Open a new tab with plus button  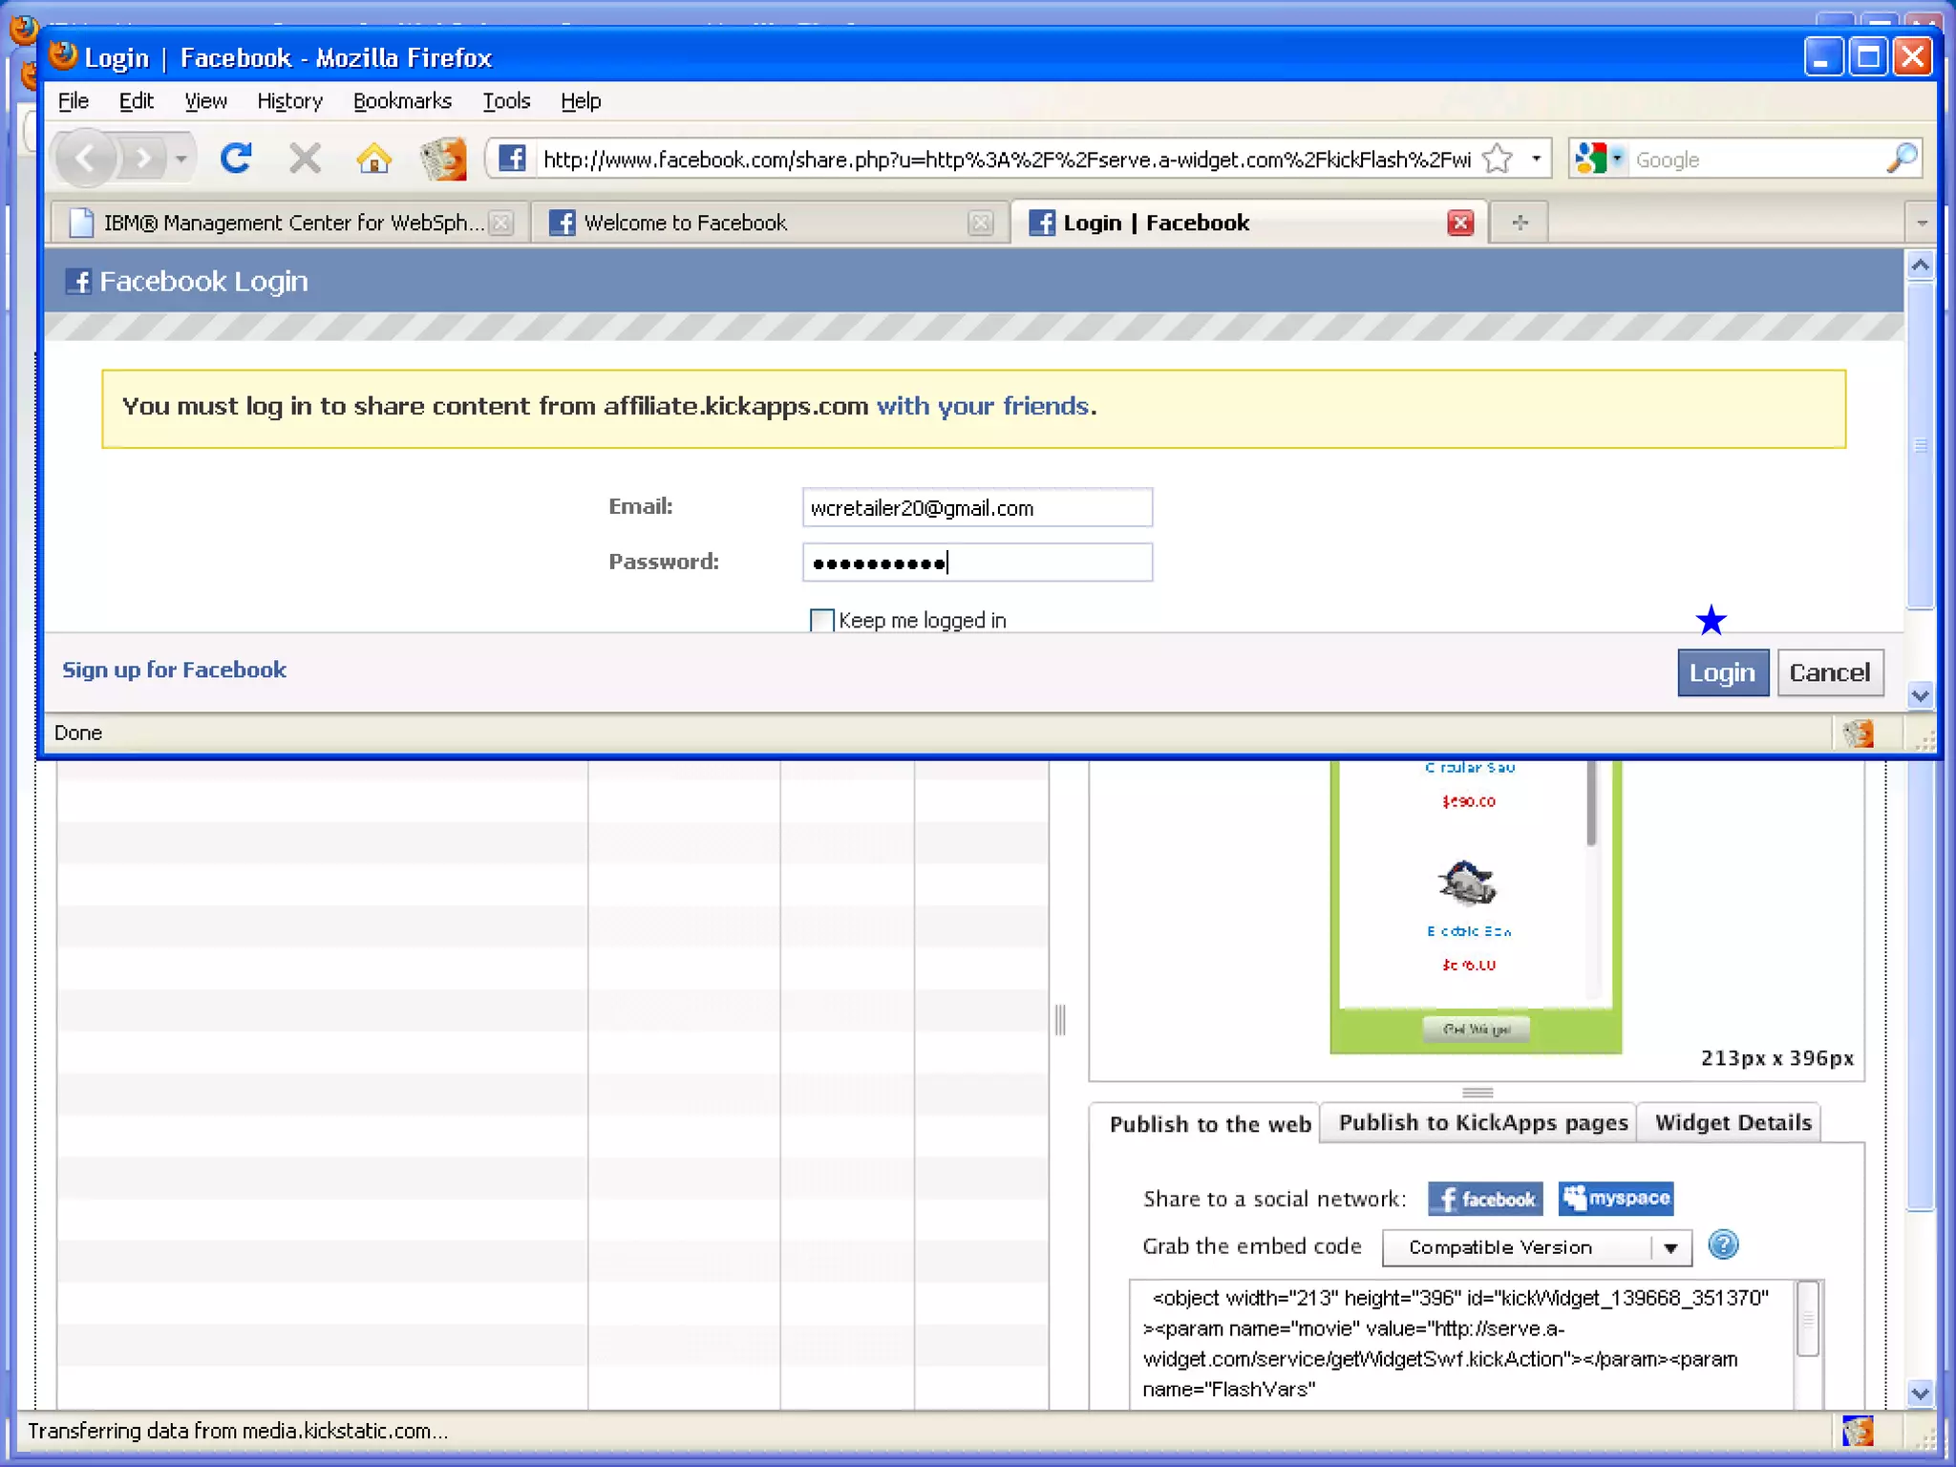(x=1520, y=223)
